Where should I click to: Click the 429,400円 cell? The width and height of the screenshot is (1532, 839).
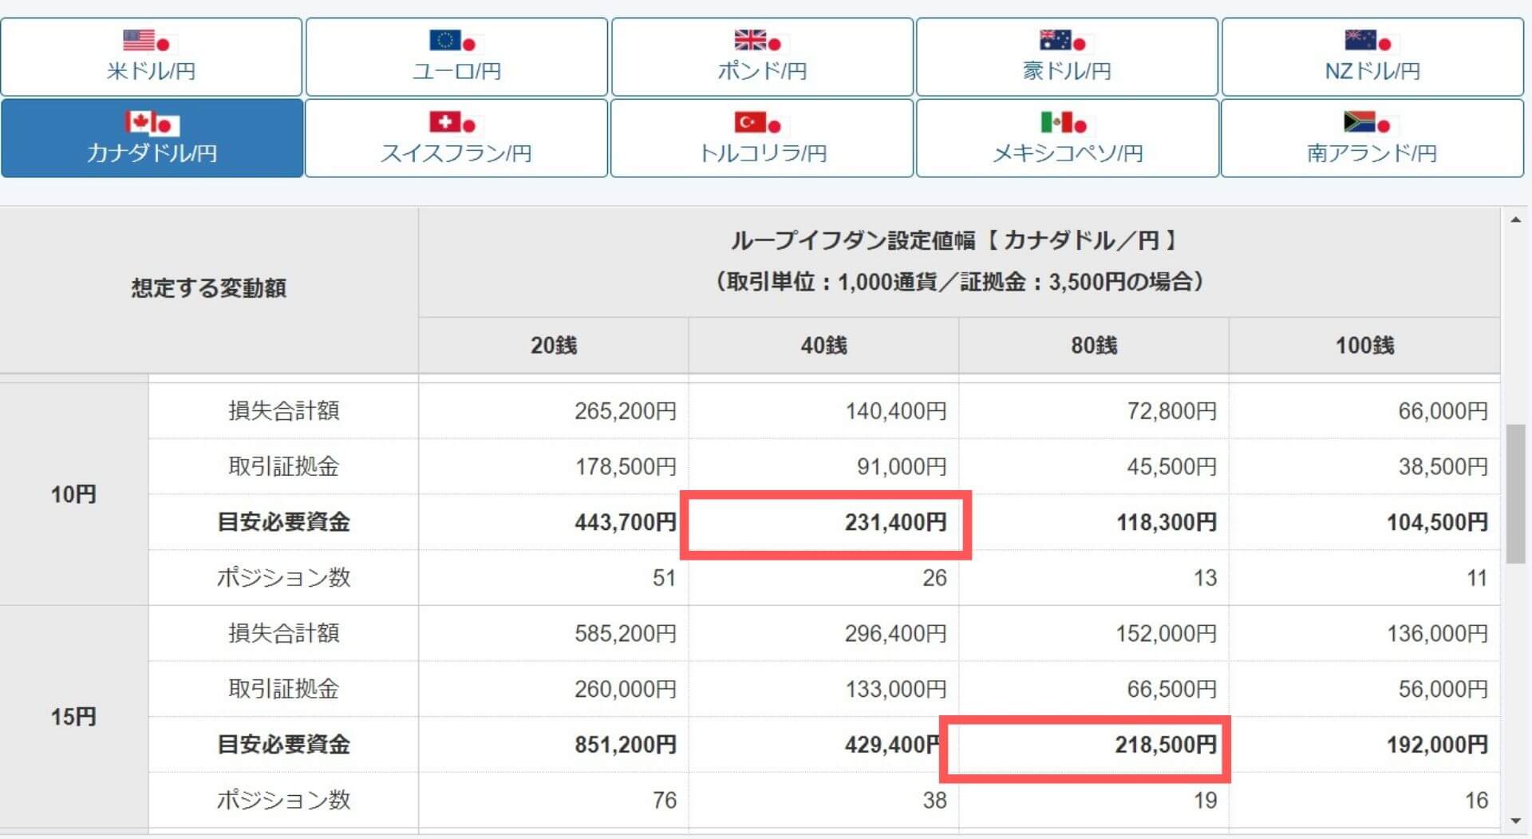(x=824, y=744)
